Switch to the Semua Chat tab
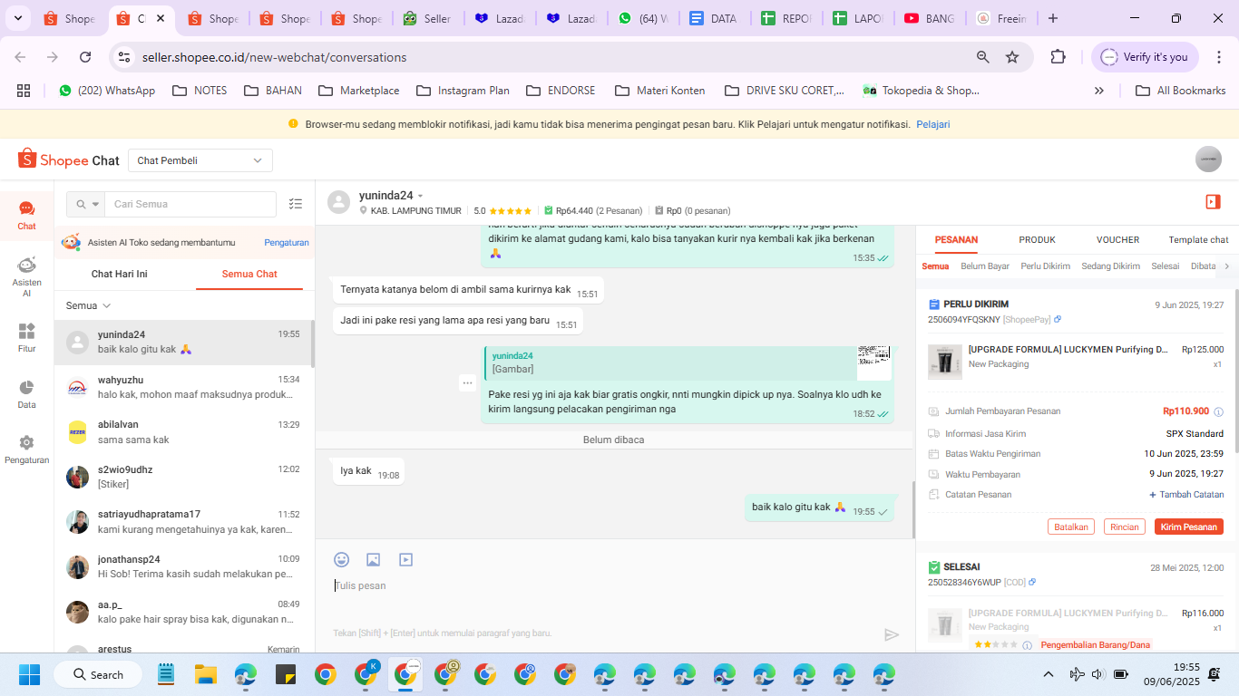1239x696 pixels. pos(249,274)
